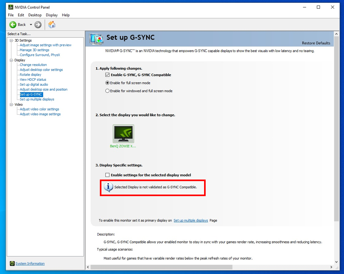
Task: Collapse the Display tree node
Action: 11,60
